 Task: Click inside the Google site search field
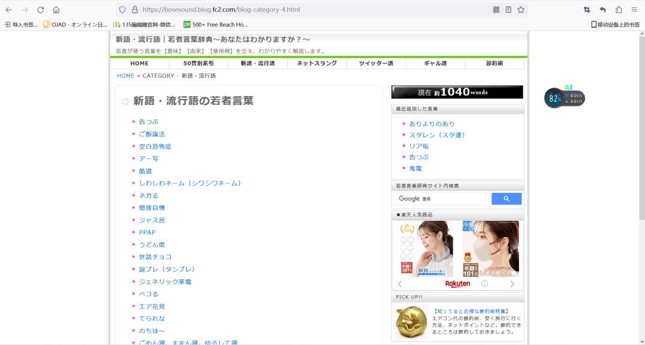pyautogui.click(x=439, y=198)
